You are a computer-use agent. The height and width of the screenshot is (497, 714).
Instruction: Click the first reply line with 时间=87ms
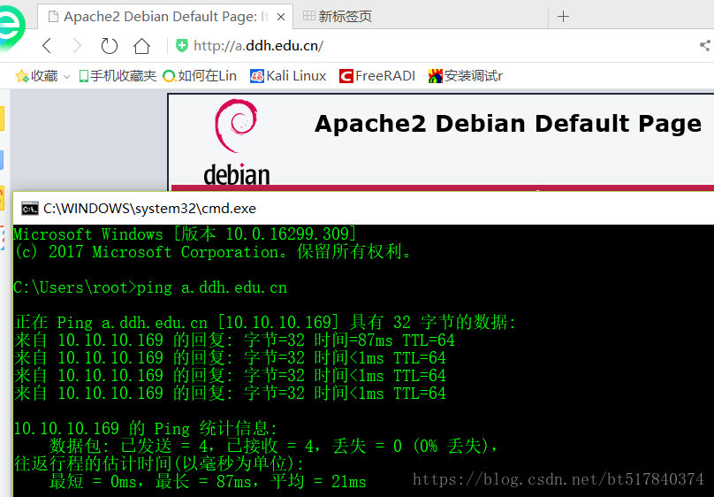pos(234,340)
